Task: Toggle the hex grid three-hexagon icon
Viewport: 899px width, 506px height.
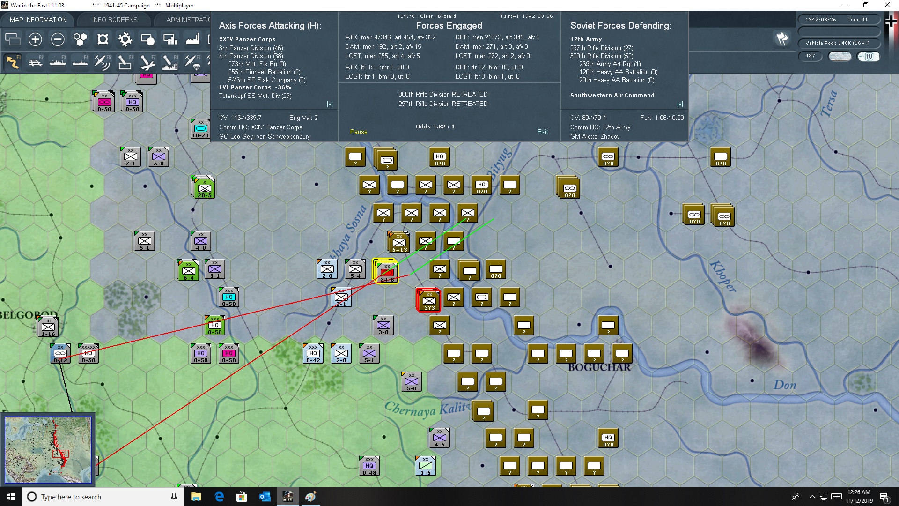Action: click(80, 39)
